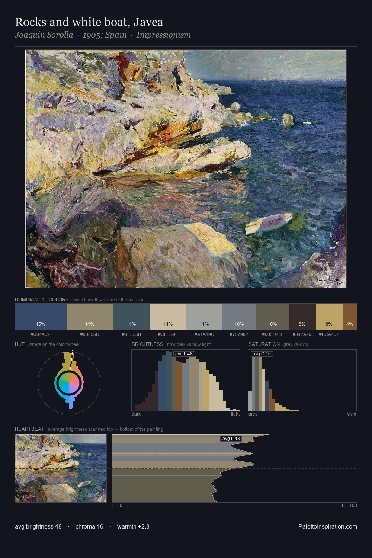Screen dimensions: 372x558
Task: Click the title 'Rocks and white boat, Javea'
Action: 89,22
